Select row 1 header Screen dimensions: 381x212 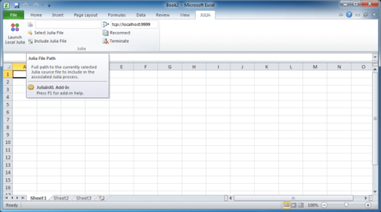point(8,74)
